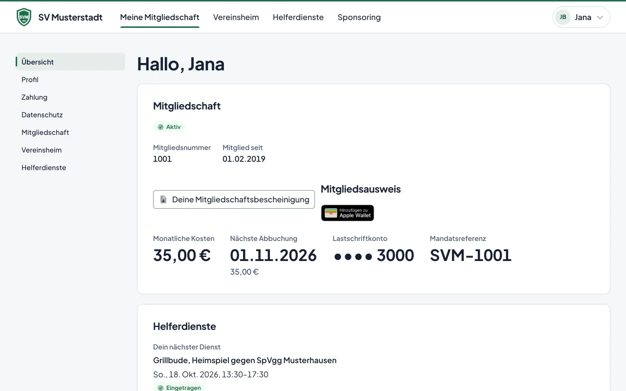Click the Aktiv status badge
626x391 pixels.
(x=169, y=127)
